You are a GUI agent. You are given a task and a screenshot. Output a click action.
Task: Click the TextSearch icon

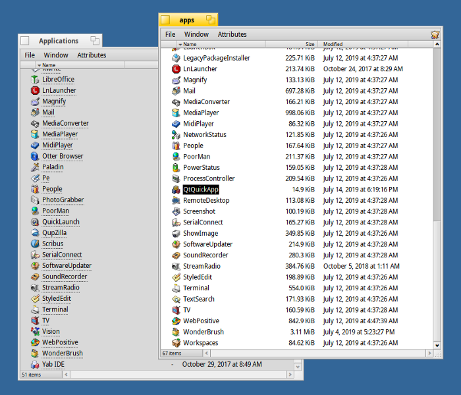click(176, 299)
